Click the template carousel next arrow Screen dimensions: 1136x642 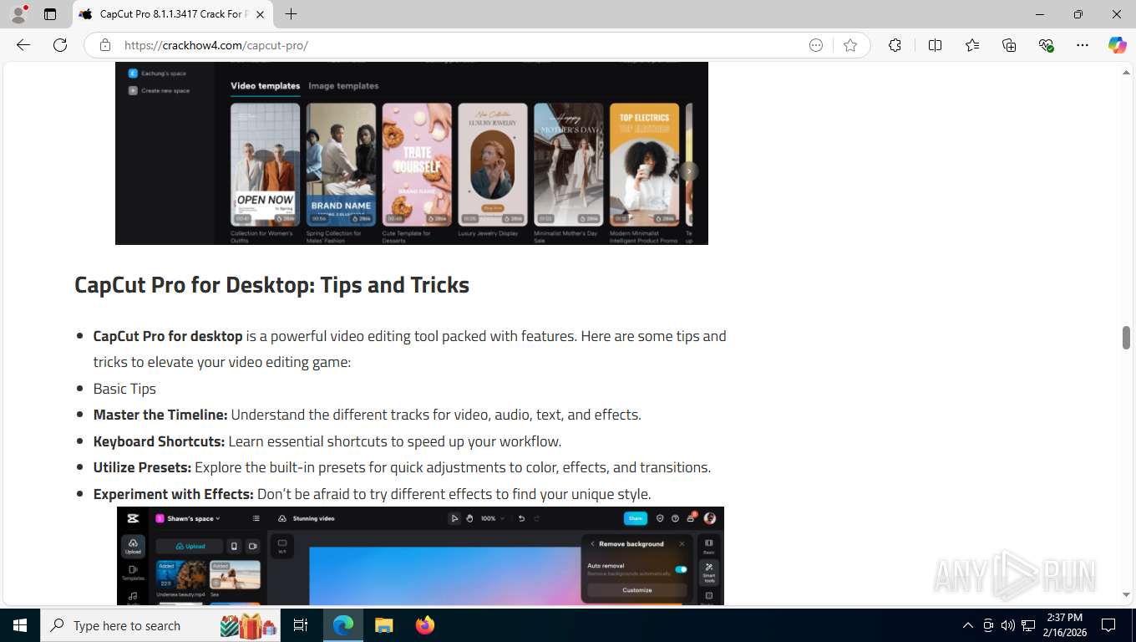688,171
